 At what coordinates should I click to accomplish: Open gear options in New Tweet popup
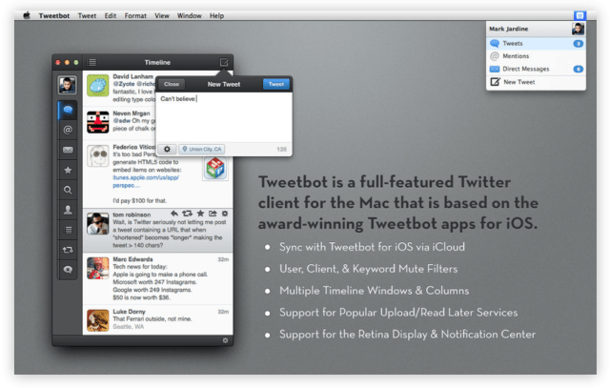[168, 149]
